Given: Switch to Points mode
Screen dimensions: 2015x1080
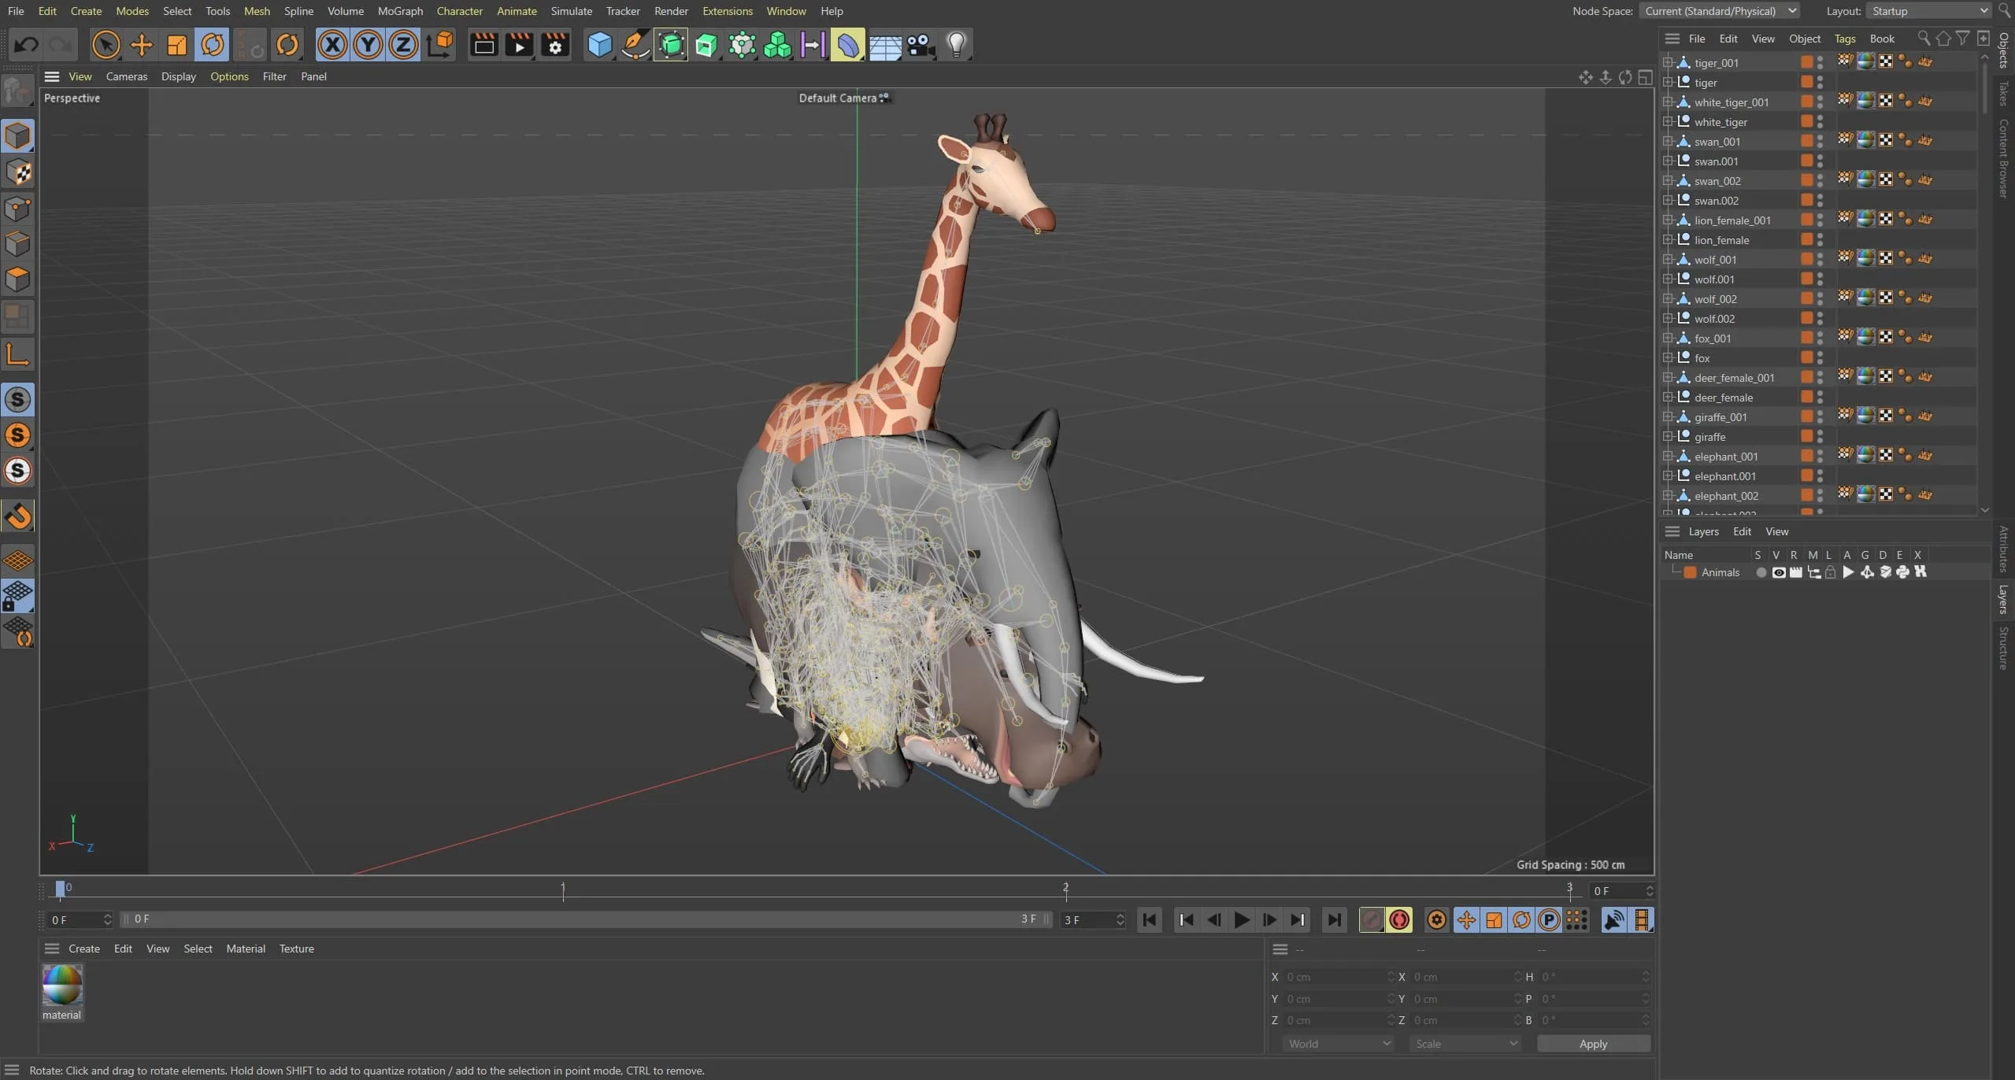Looking at the screenshot, I should pyautogui.click(x=17, y=209).
